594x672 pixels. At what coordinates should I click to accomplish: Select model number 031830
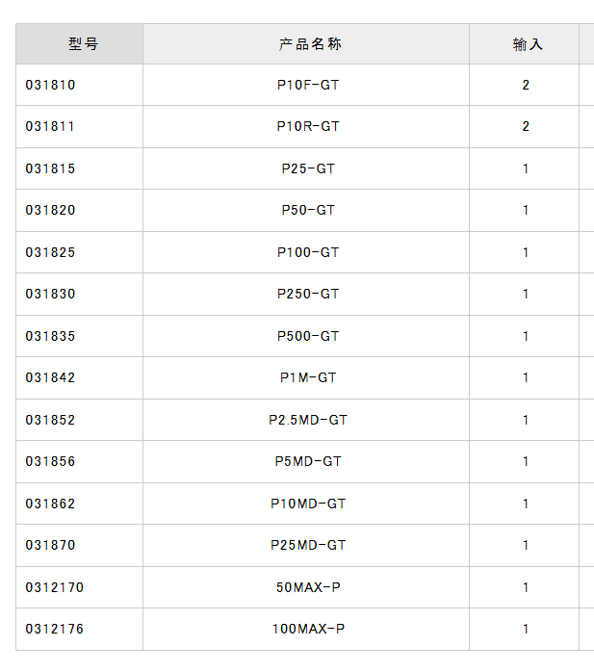click(50, 294)
